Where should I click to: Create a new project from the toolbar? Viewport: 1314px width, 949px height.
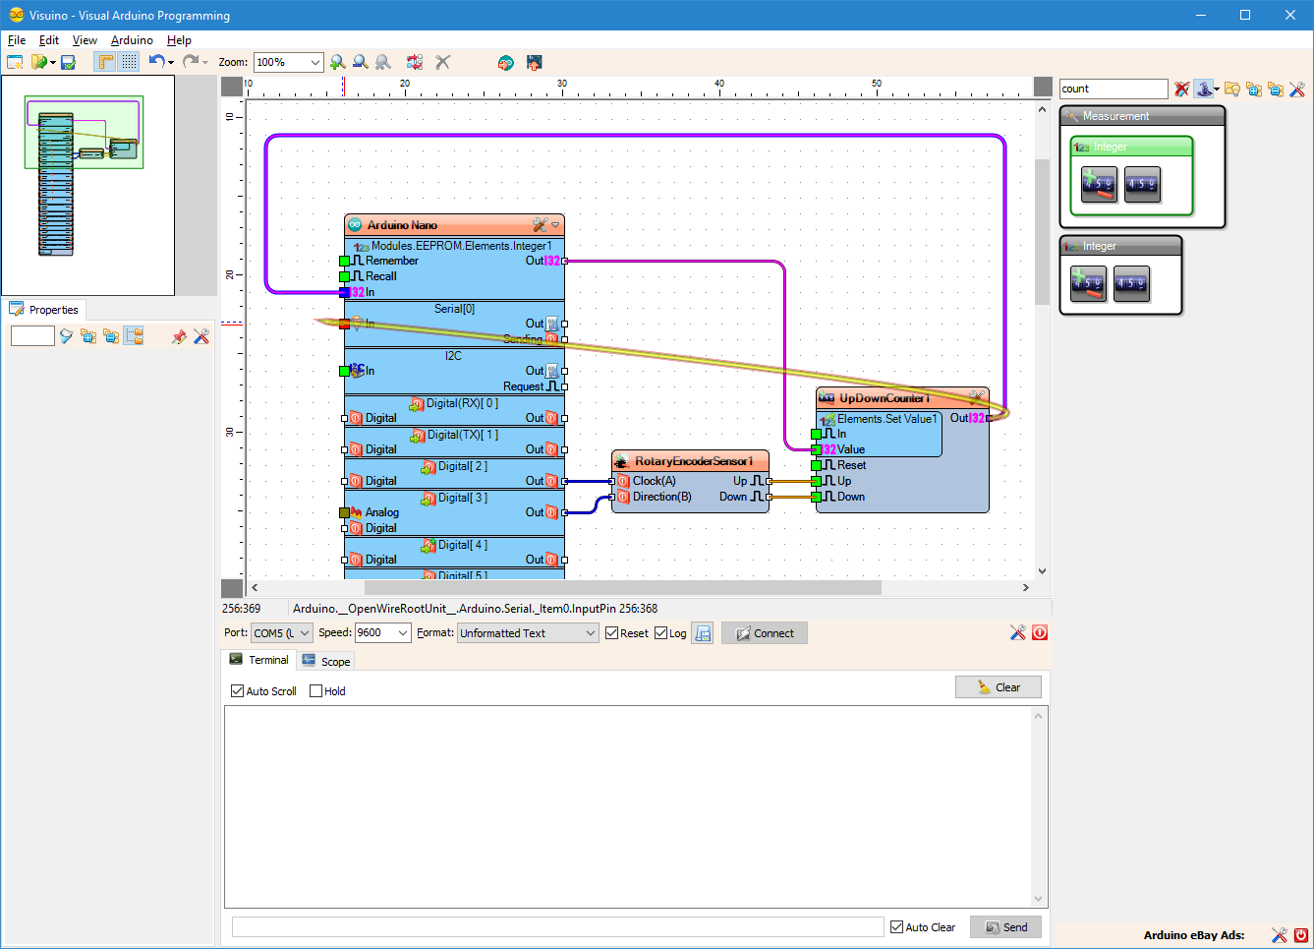(15, 62)
